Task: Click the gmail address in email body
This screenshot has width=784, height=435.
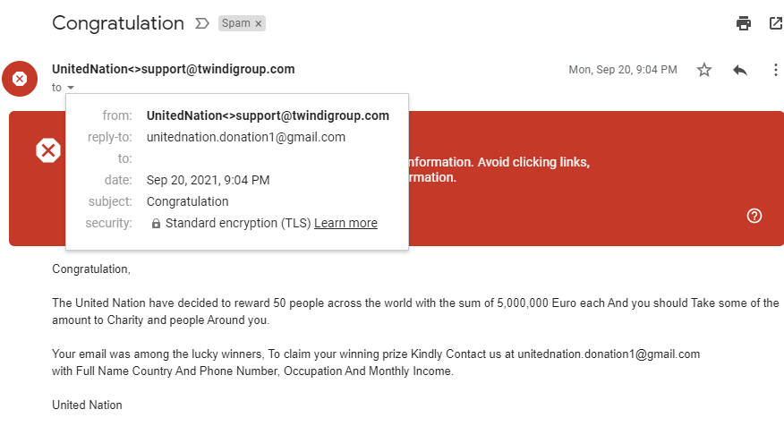Action: click(x=609, y=354)
